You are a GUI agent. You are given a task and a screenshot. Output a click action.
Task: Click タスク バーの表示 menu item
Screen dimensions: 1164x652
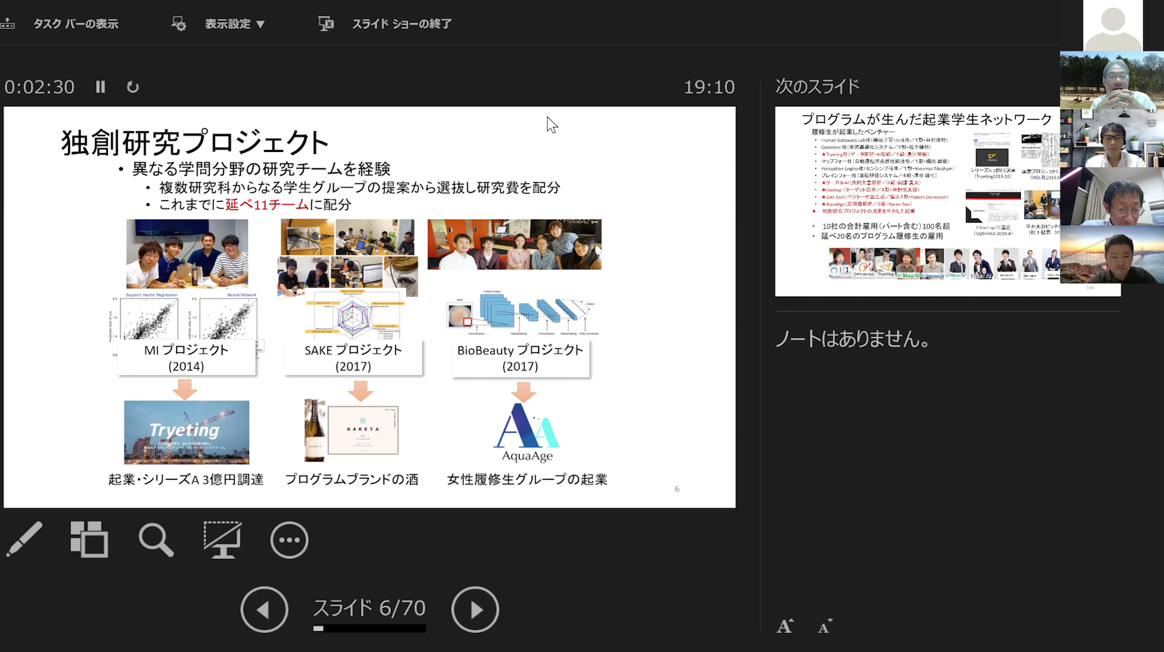tap(75, 24)
